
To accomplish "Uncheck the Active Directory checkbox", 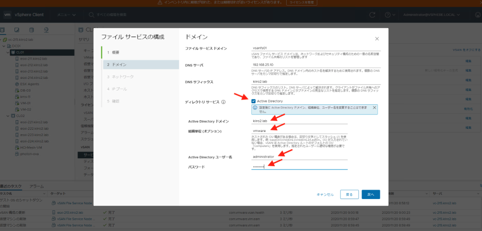I will [254, 101].
